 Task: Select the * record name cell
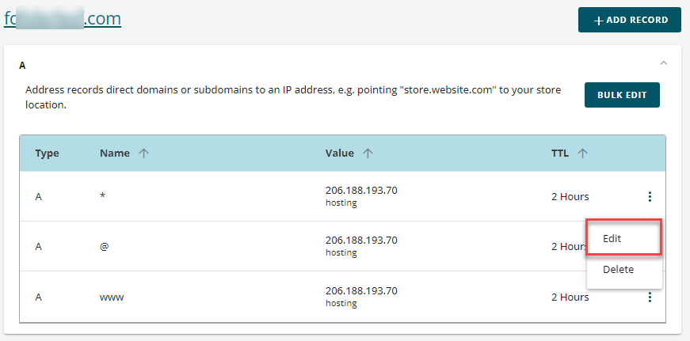102,196
